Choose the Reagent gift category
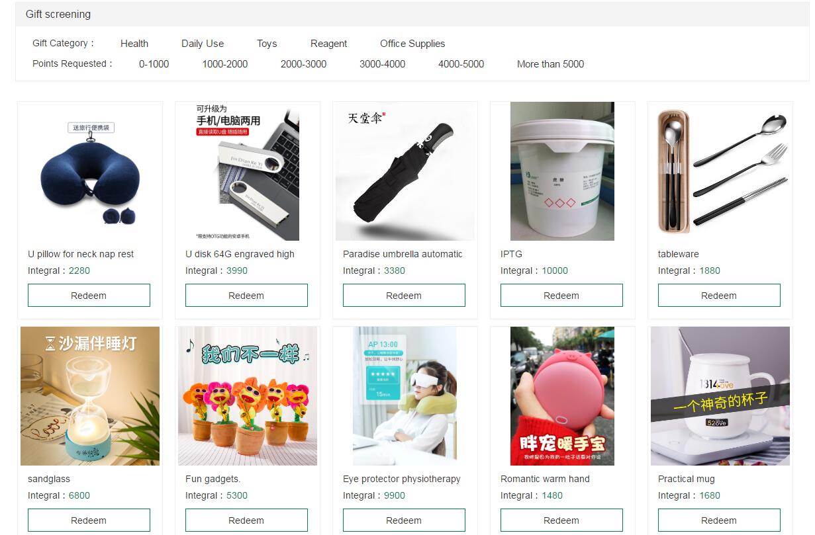 coord(328,44)
